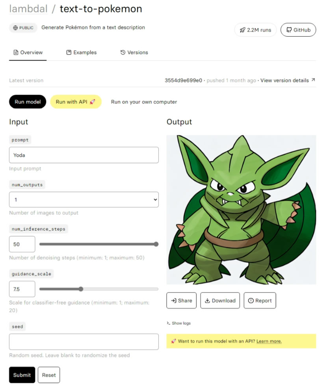Image resolution: width=327 pixels, height=387 pixels.
Task: Click the prompt field containing Yoda
Action: coord(84,155)
